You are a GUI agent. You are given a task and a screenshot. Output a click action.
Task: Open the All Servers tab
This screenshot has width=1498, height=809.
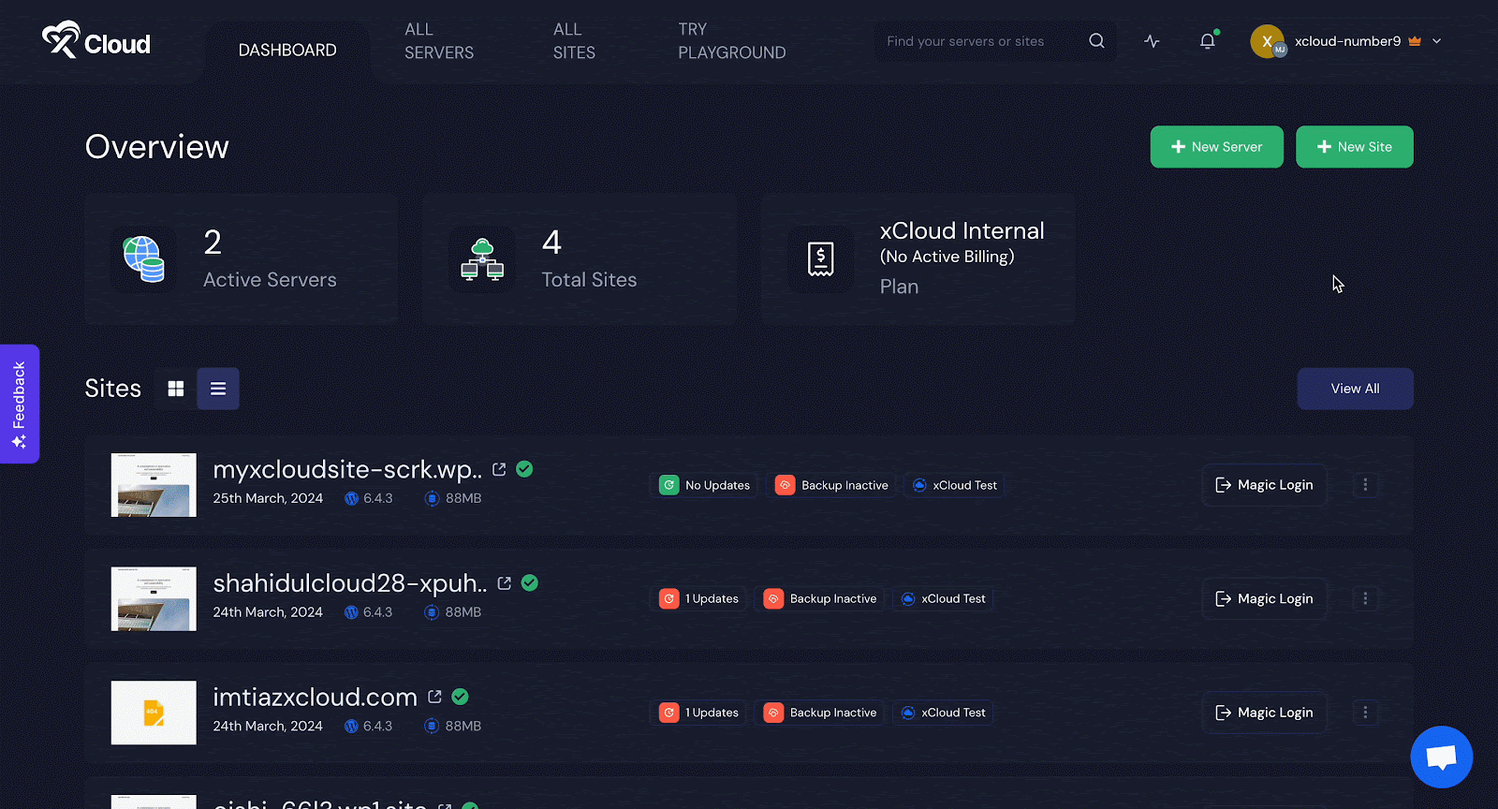(x=439, y=41)
